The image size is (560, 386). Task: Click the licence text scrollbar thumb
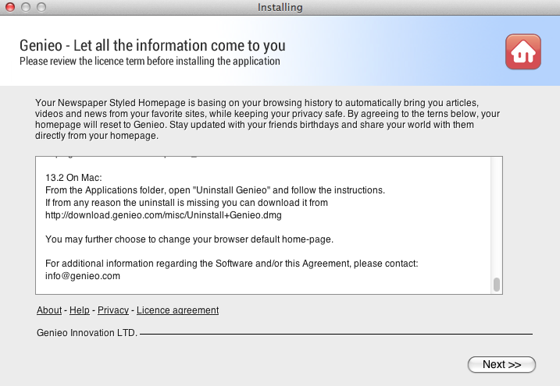coord(496,284)
